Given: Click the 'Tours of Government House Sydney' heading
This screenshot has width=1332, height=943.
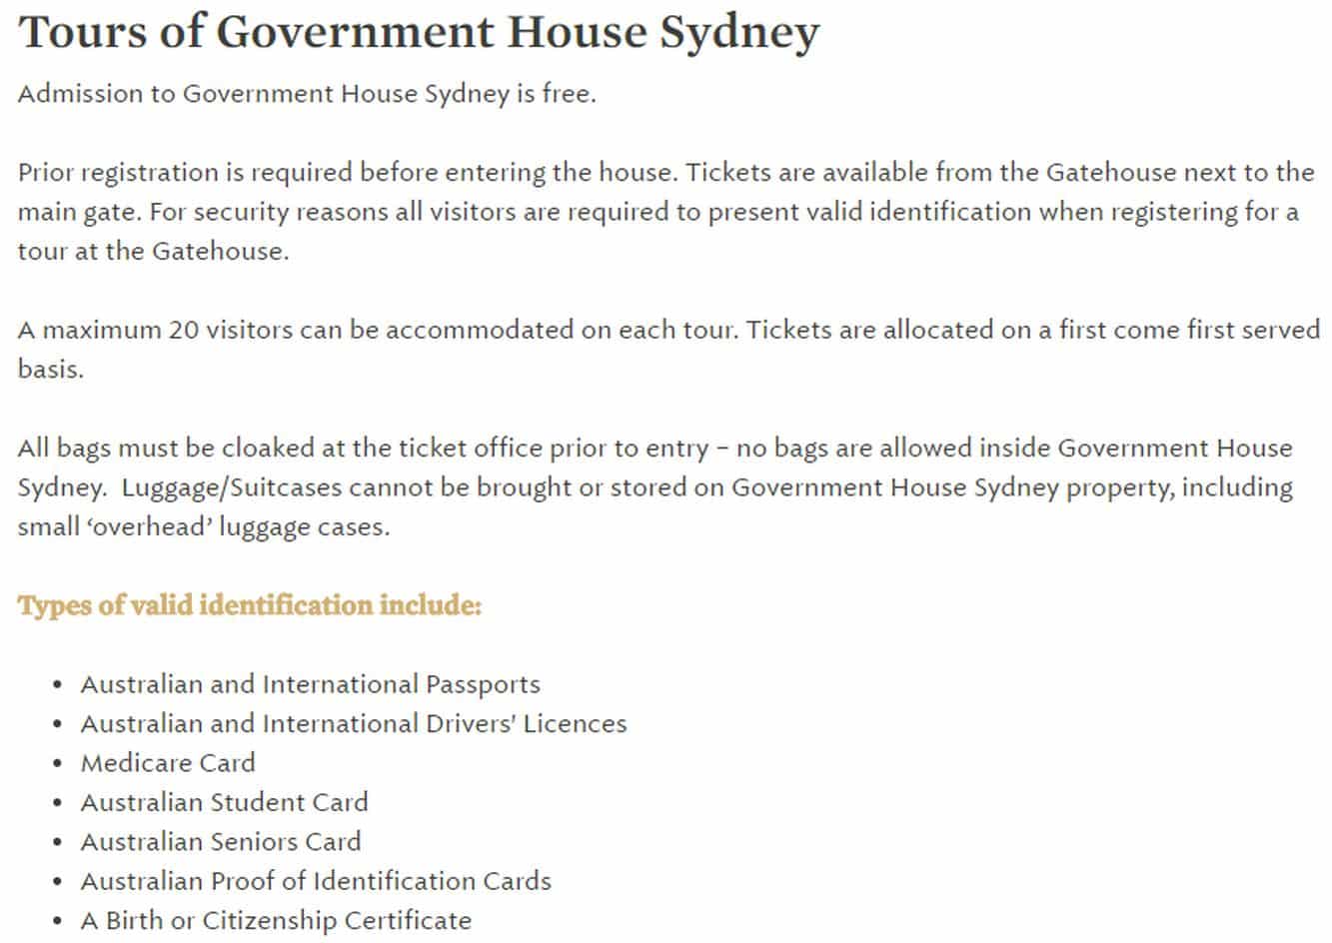Looking at the screenshot, I should [419, 33].
